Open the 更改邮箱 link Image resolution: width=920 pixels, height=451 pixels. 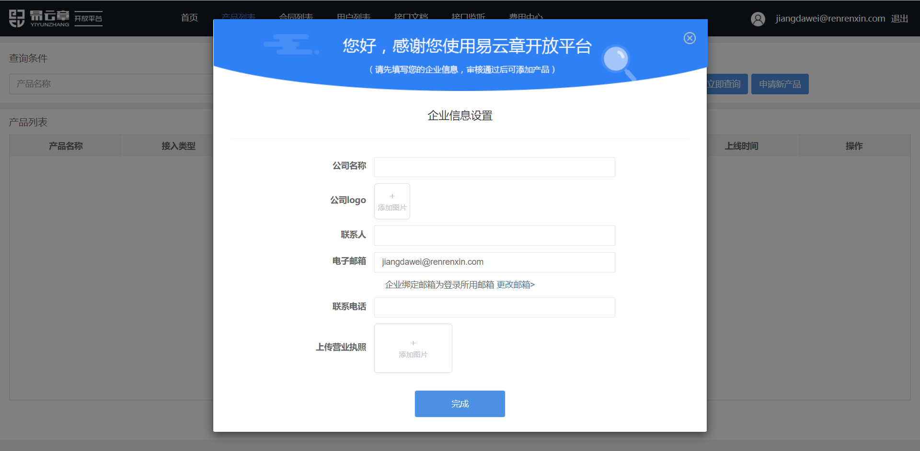pos(516,285)
